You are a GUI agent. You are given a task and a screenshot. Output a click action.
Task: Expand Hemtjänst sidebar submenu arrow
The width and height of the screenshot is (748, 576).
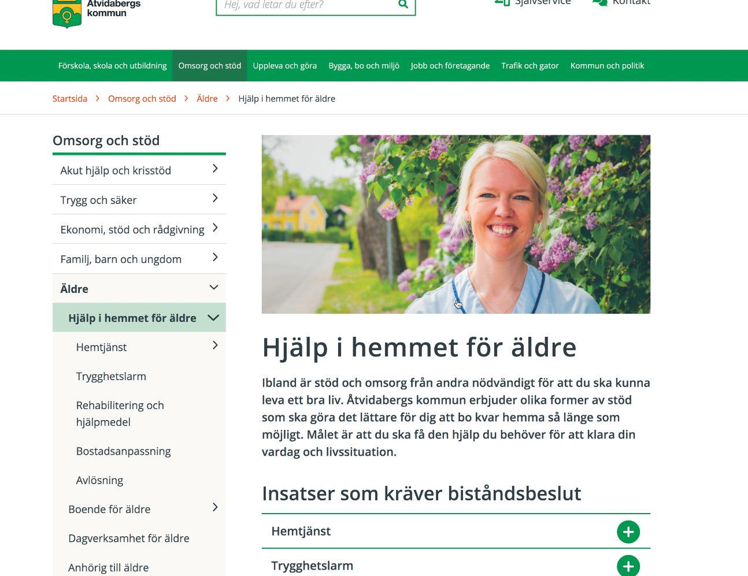215,345
